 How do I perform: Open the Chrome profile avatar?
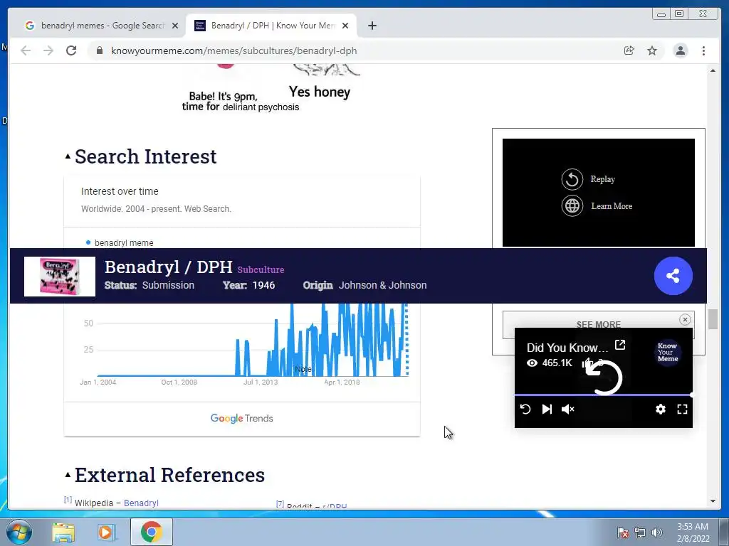pos(680,50)
